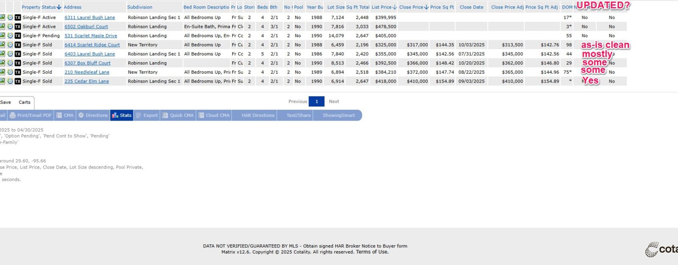This screenshot has height=265, width=678.
Task: Sort by the List Price column header
Action: [x=383, y=7]
